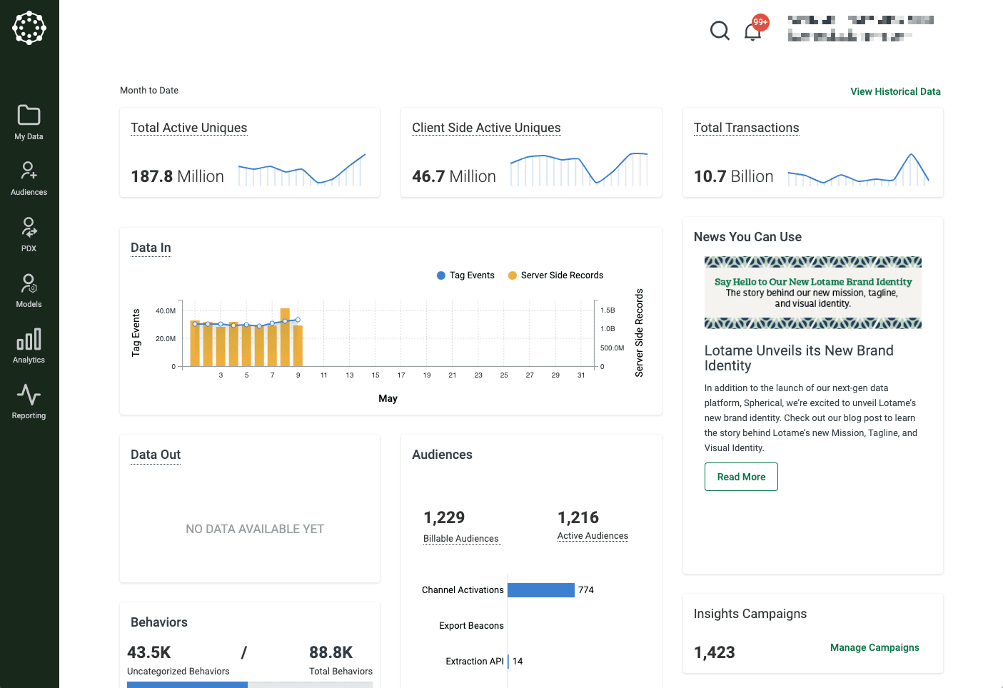Open the Audiences sidebar section

29,178
